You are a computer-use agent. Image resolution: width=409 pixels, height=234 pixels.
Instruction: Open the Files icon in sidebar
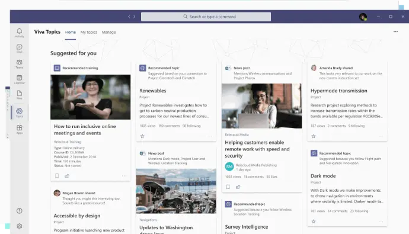click(20, 95)
